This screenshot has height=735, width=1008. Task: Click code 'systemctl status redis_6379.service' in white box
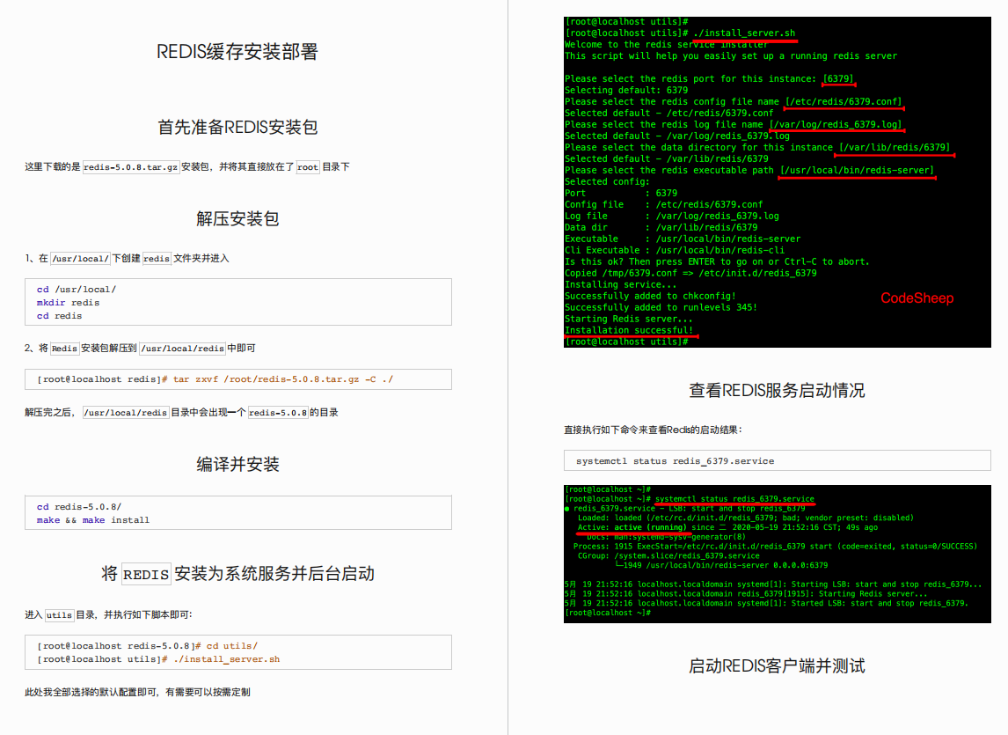[675, 461]
